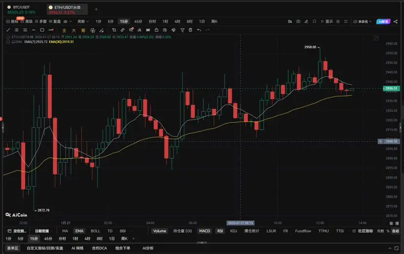The height and width of the screenshot is (254, 404).
Task: Expand the sub-chart panel handle arrow
Action: coord(202,242)
